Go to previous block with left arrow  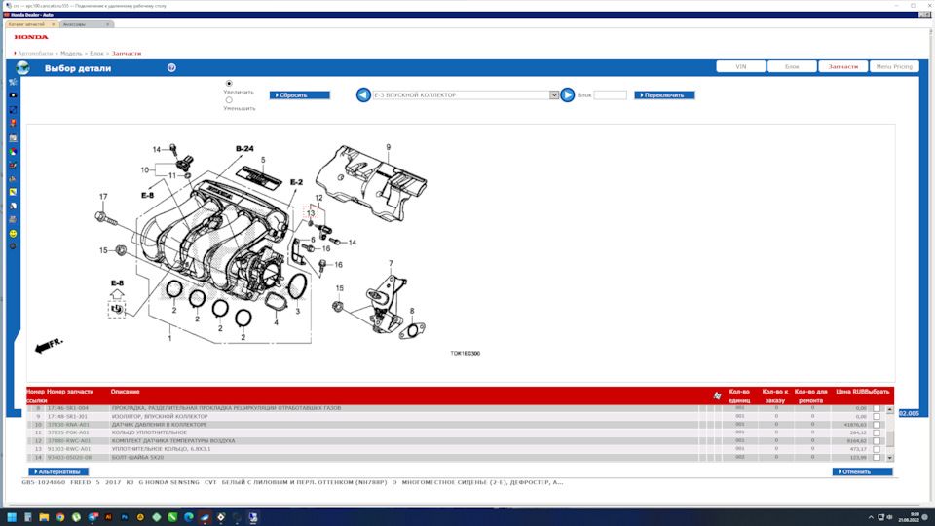[x=363, y=94]
